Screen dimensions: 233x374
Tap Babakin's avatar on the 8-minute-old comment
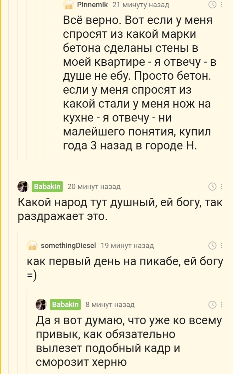coord(41,304)
